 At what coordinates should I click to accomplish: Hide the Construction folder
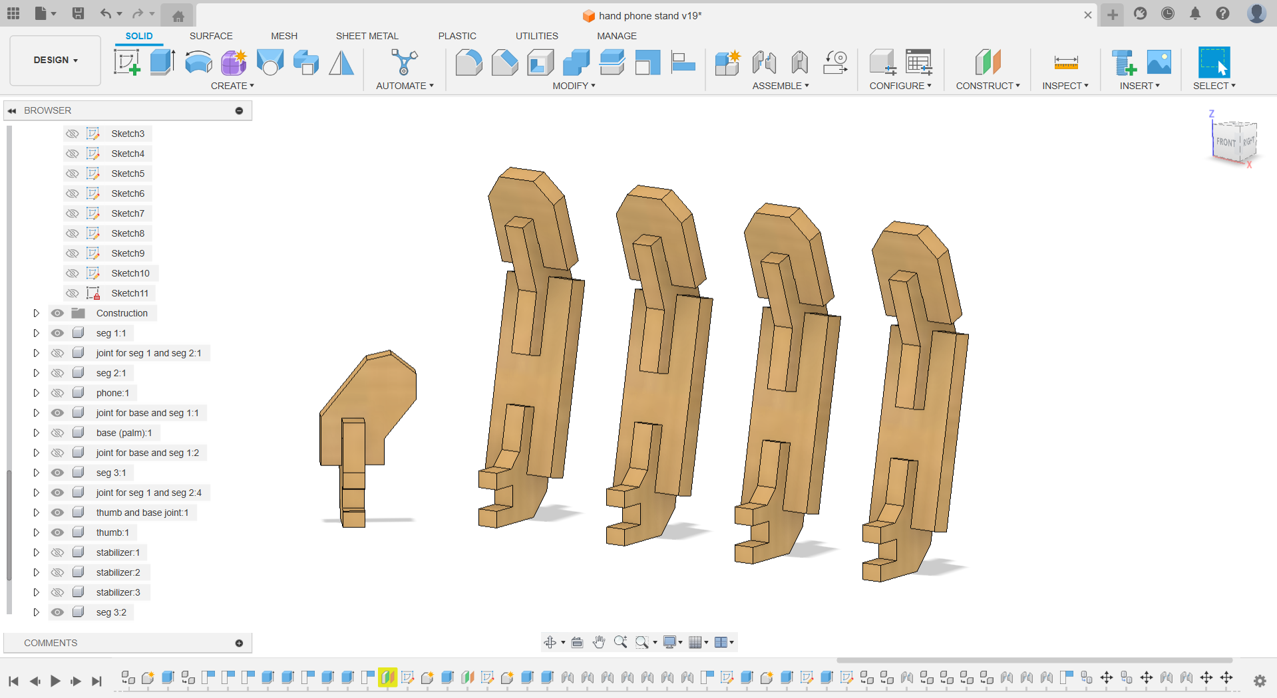tap(58, 313)
